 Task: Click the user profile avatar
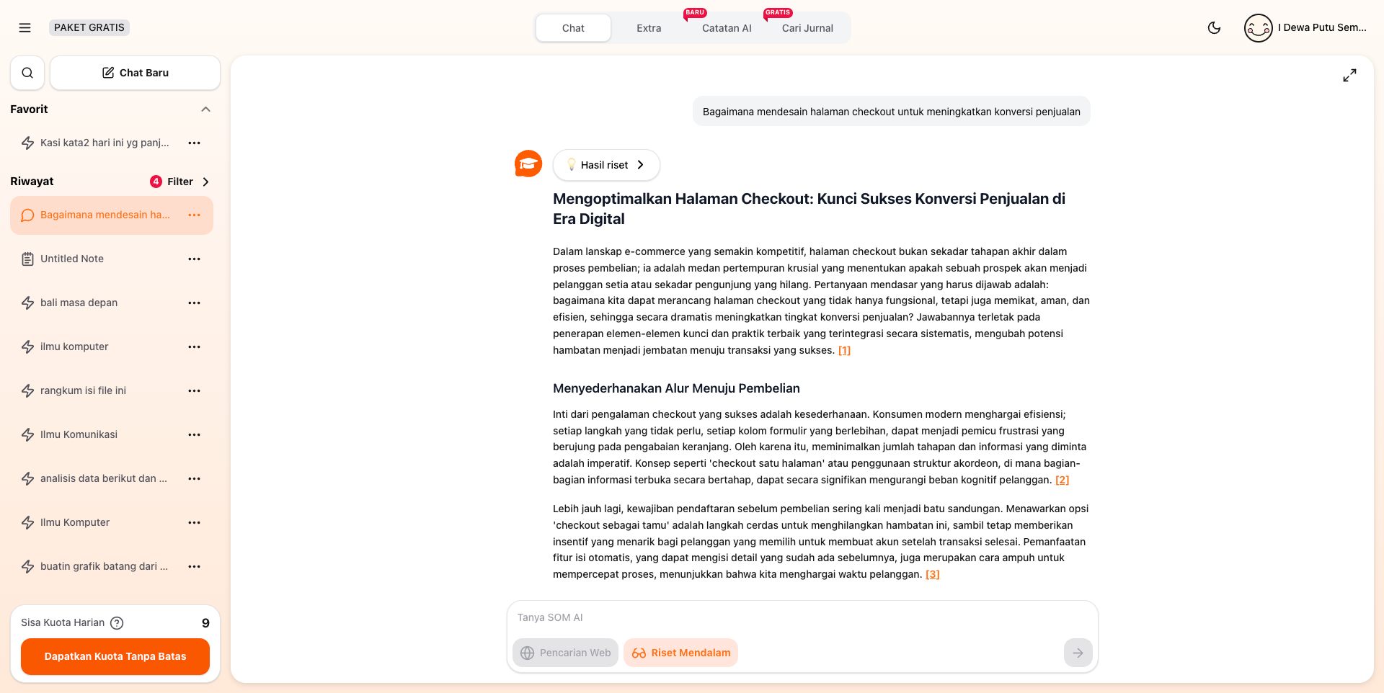point(1258,28)
